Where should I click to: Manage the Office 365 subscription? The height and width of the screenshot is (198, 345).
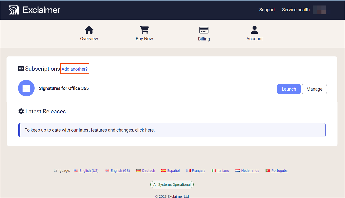(314, 89)
